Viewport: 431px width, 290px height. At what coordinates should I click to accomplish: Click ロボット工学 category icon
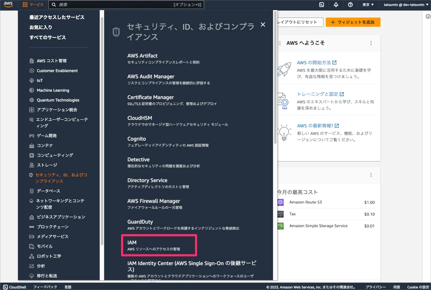click(32, 256)
